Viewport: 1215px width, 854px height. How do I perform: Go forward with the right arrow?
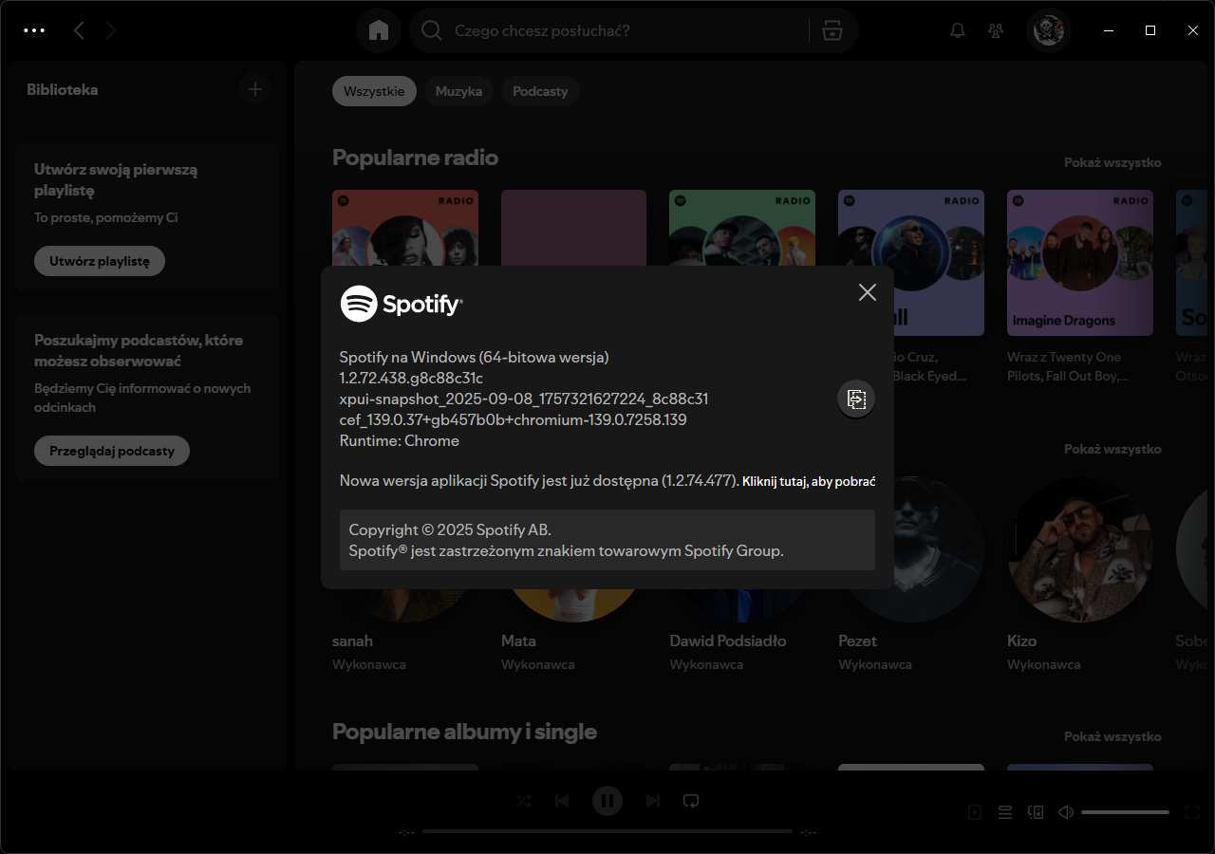coord(111,30)
